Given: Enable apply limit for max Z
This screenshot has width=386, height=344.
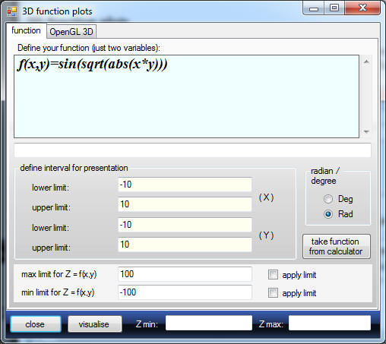Looking at the screenshot, I should (x=273, y=275).
